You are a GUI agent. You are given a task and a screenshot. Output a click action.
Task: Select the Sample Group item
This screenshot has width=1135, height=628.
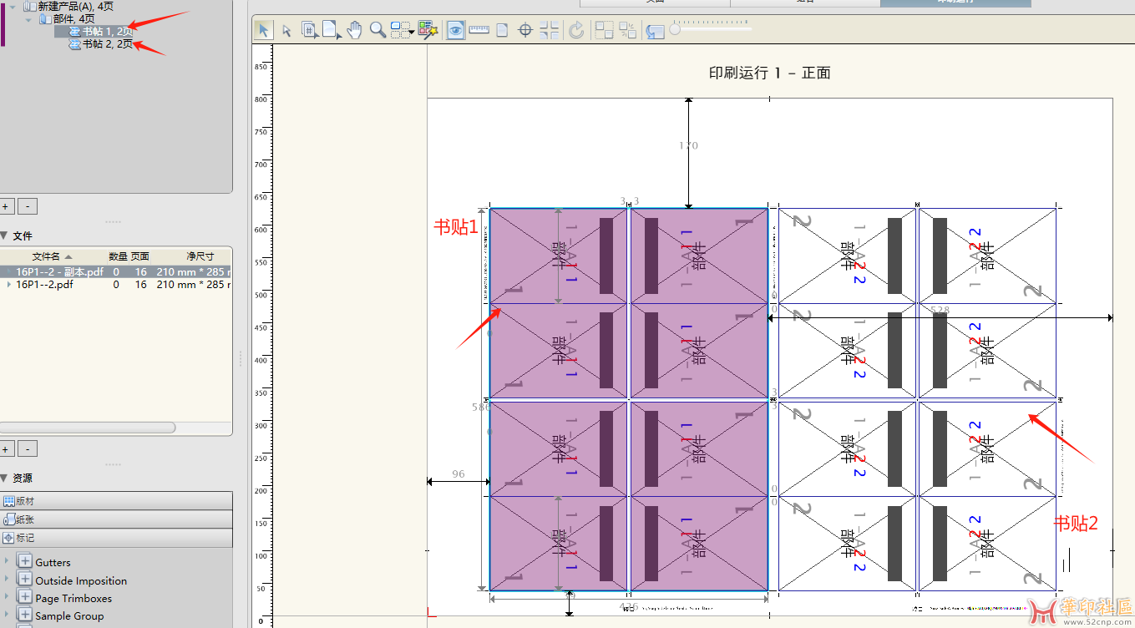coord(69,615)
